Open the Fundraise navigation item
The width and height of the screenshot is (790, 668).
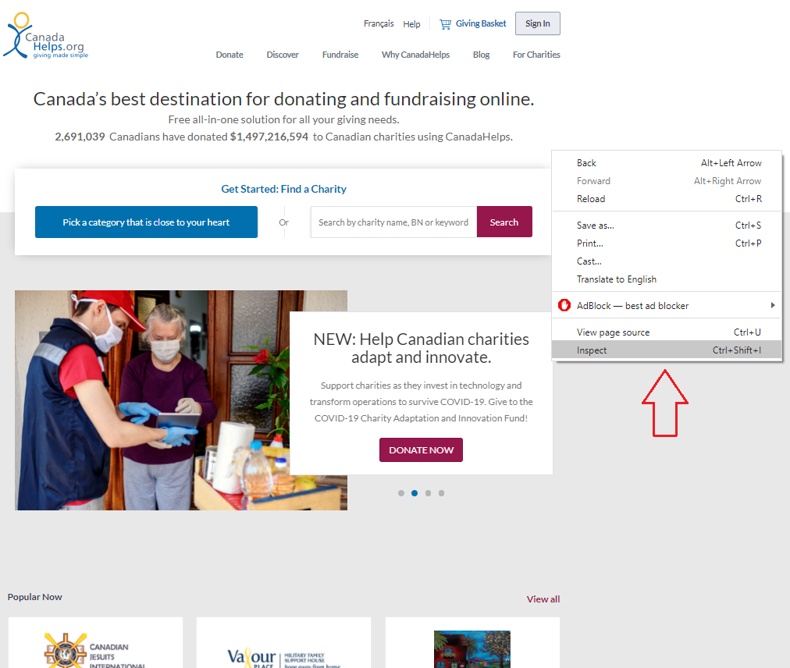pos(340,55)
